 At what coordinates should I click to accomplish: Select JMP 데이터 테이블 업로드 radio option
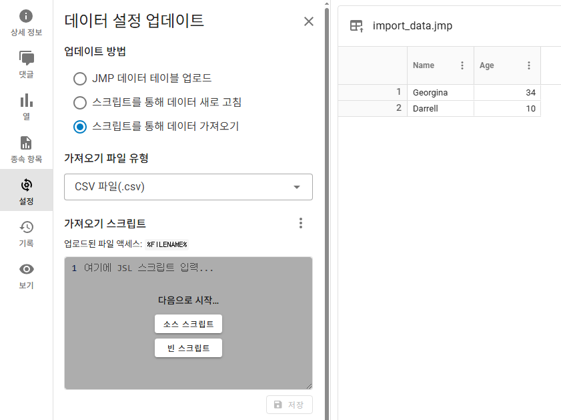click(80, 78)
